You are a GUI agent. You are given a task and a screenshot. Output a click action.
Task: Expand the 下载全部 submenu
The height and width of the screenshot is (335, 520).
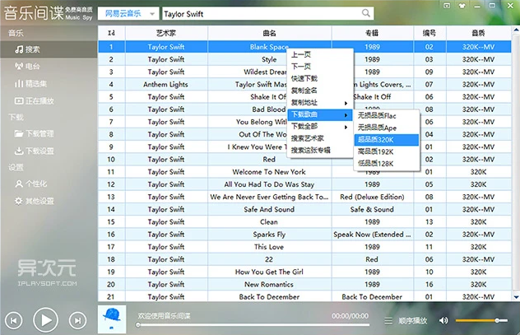pos(320,127)
